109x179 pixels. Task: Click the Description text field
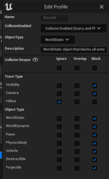click(74, 49)
